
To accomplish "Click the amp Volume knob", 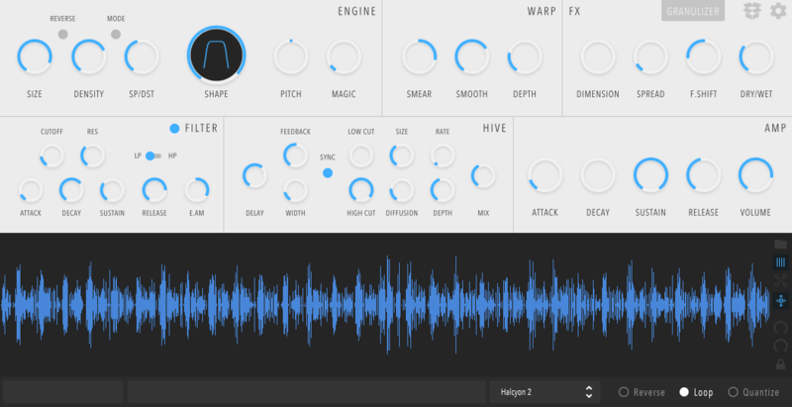I will (x=756, y=175).
